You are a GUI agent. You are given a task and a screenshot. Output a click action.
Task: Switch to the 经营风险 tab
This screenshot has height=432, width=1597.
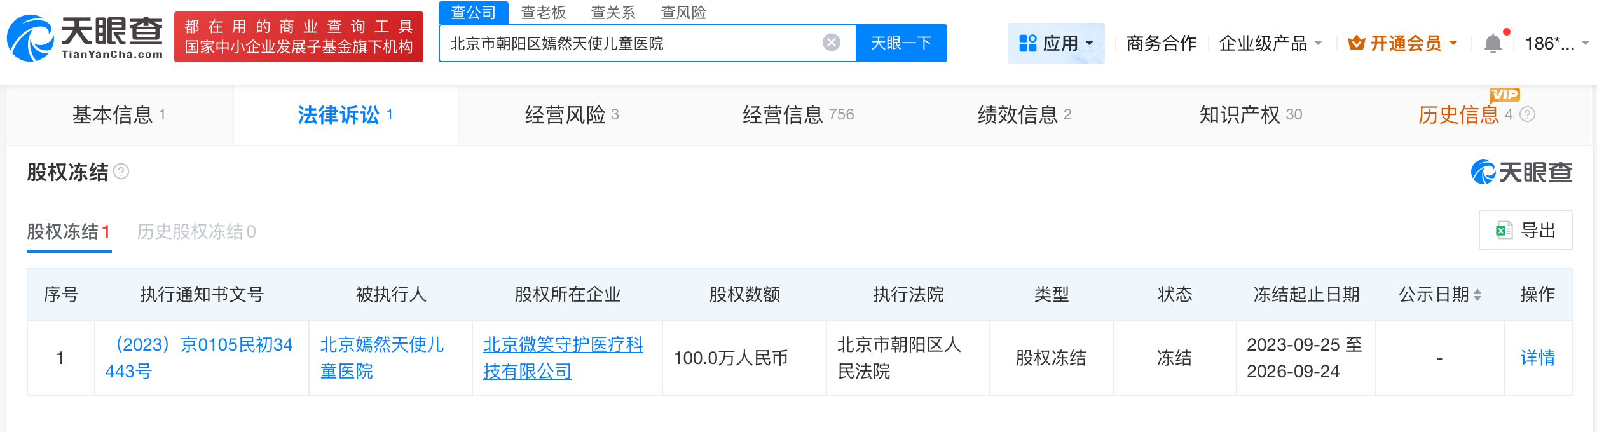point(571,115)
